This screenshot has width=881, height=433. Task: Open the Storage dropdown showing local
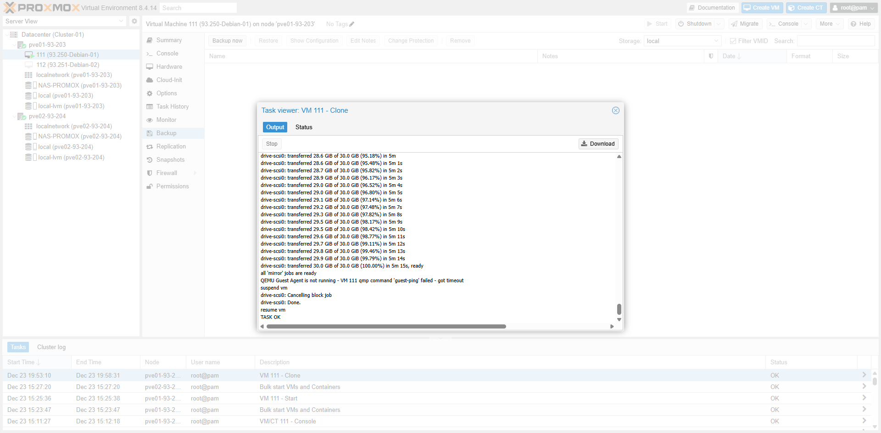682,41
